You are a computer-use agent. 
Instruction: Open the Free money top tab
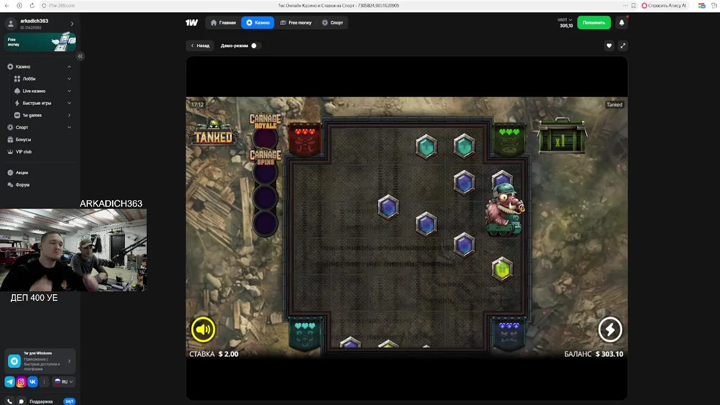click(296, 22)
